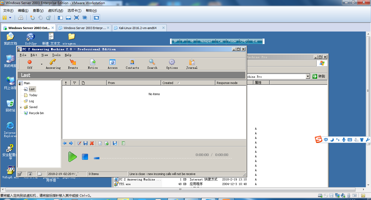Click the 转到 Go button in Explorer window
This screenshot has height=200, width=371.
[319, 76]
